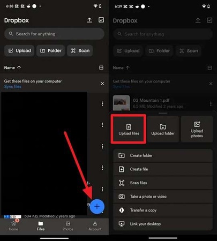Go to the Photos tab

(68, 226)
